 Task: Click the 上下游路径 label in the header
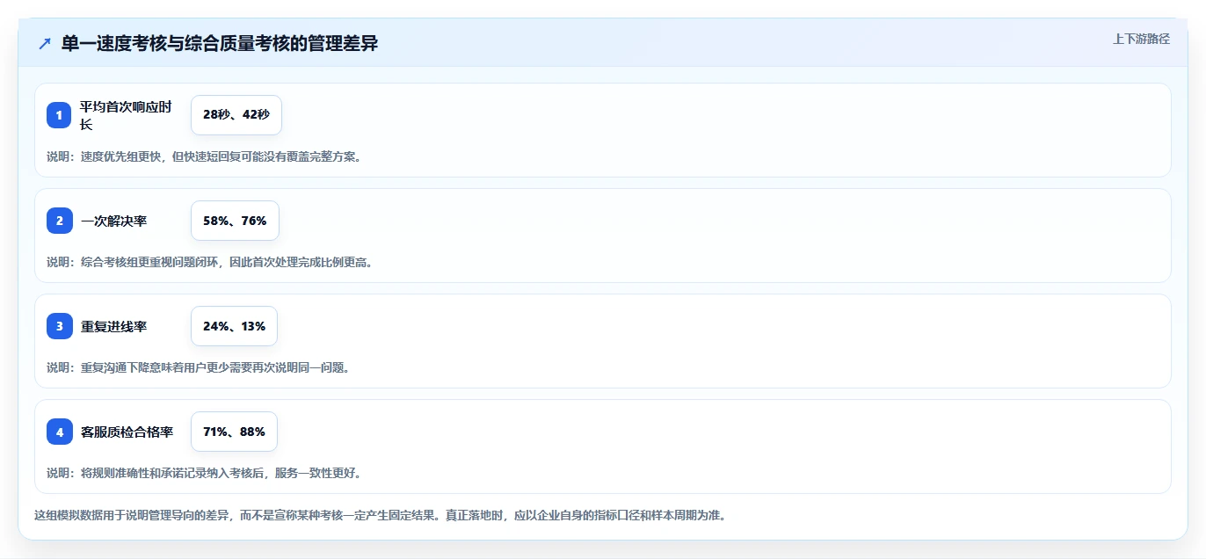pyautogui.click(x=1141, y=39)
